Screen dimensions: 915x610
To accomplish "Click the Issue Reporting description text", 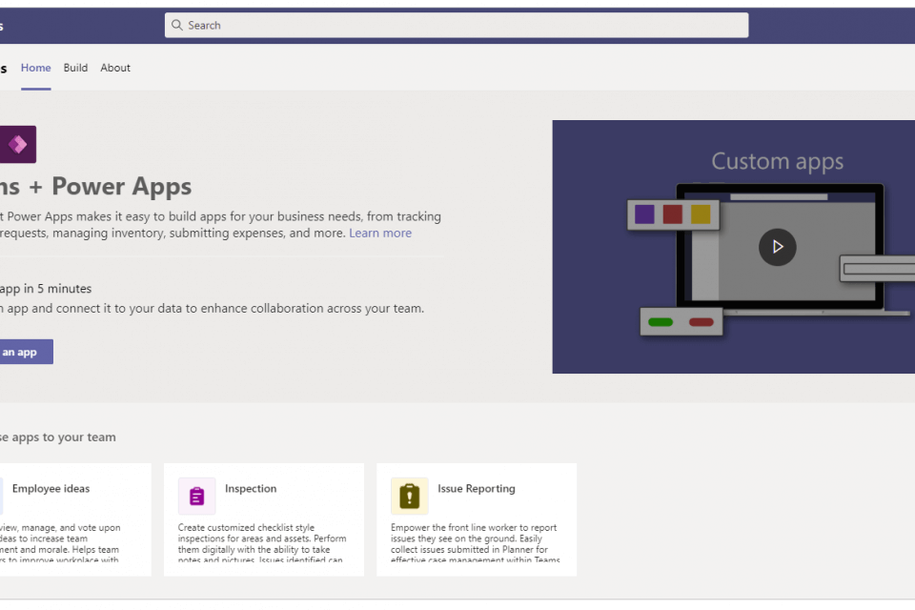I will point(475,543).
